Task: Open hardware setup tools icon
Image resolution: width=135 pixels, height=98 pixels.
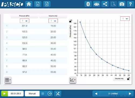Action: pyautogui.click(x=58, y=94)
